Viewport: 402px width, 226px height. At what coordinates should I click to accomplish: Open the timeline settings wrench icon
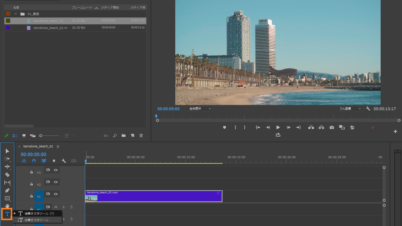pyautogui.click(x=63, y=161)
